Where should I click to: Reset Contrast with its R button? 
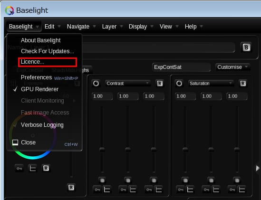click(x=160, y=83)
